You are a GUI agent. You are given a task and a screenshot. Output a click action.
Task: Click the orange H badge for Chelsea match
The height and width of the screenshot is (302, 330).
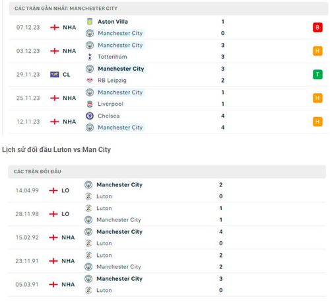pyautogui.click(x=317, y=122)
